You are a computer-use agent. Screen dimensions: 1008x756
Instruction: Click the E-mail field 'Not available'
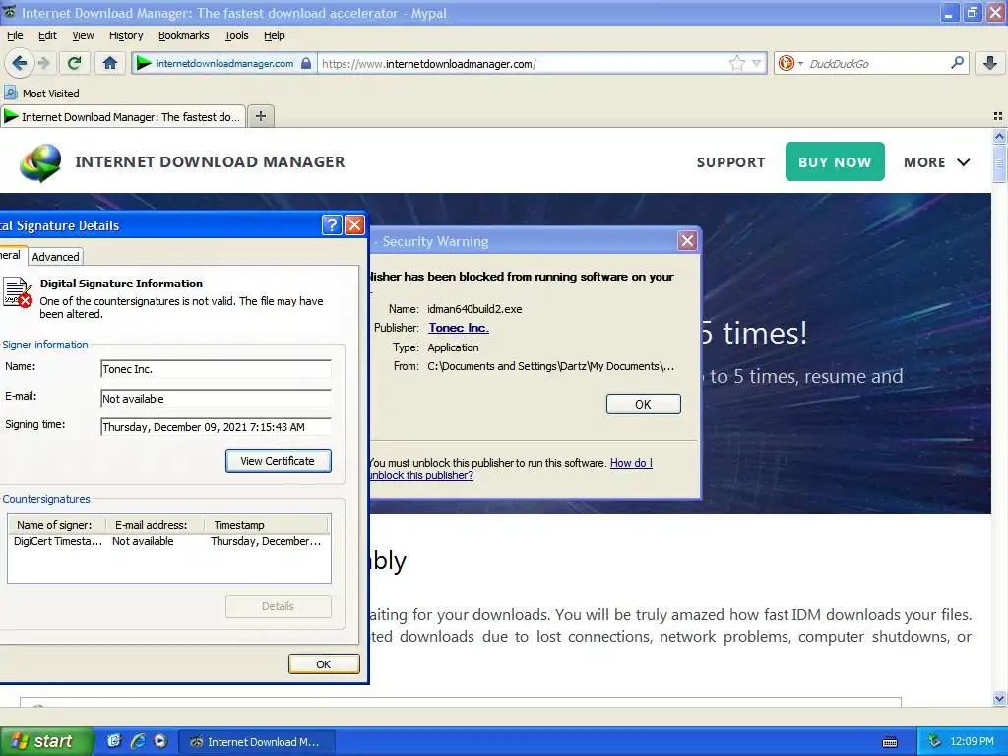tap(216, 399)
